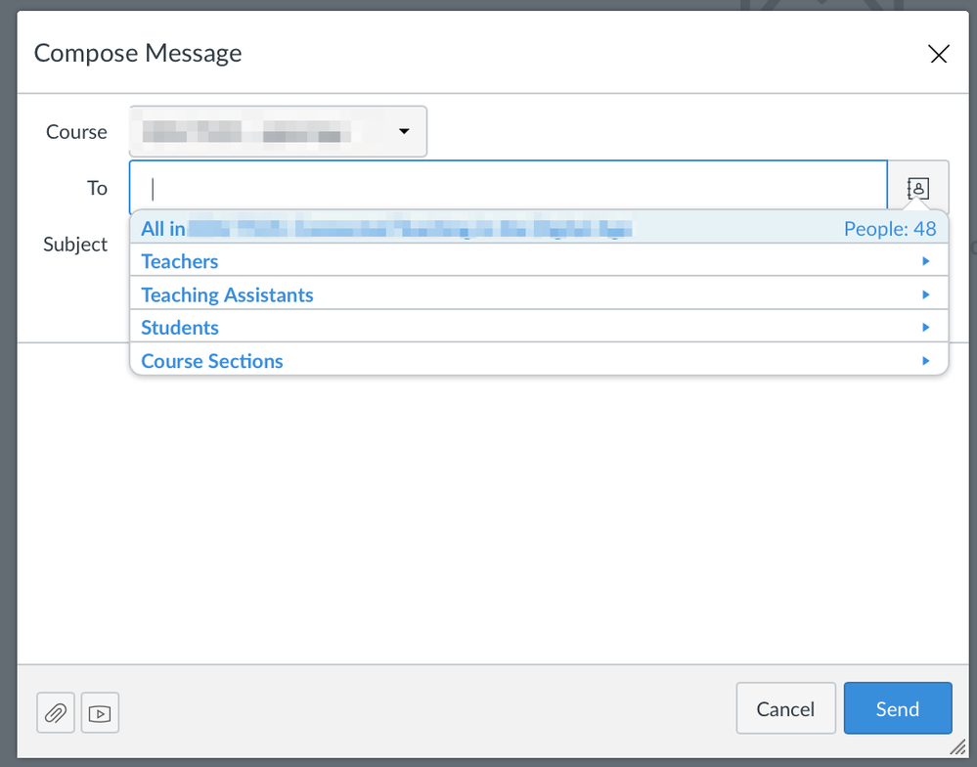Image resolution: width=977 pixels, height=767 pixels.
Task: Click the Subject field label
Action: 75,245
